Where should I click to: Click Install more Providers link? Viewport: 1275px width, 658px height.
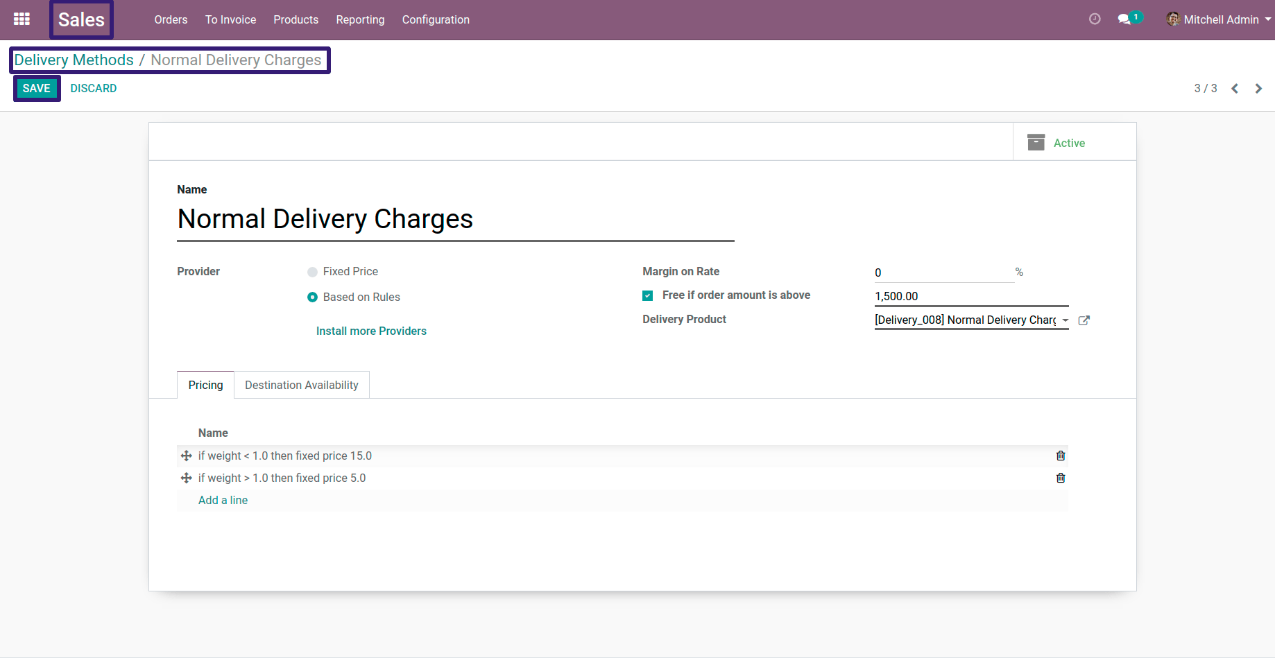click(371, 331)
